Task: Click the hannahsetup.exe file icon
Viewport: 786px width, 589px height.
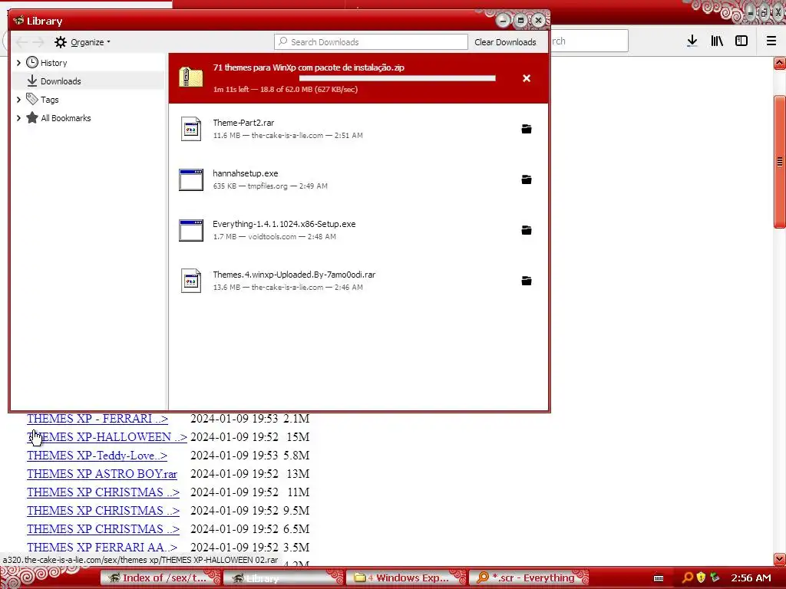Action: [x=191, y=179]
